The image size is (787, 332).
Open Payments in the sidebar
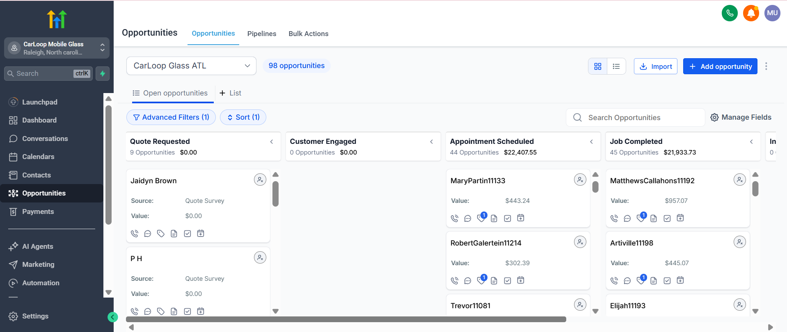point(52,211)
